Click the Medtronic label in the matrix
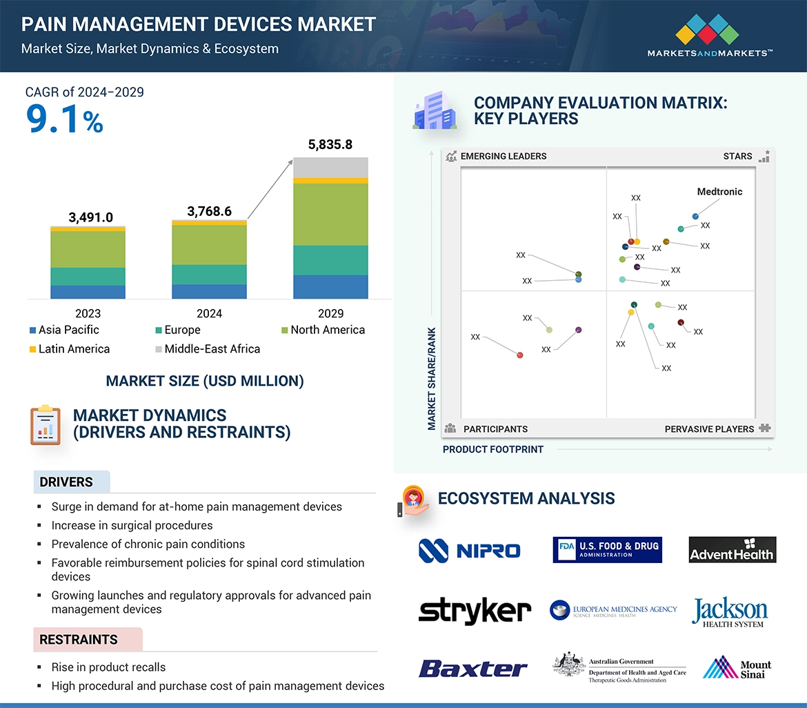The width and height of the screenshot is (807, 708). click(x=719, y=192)
